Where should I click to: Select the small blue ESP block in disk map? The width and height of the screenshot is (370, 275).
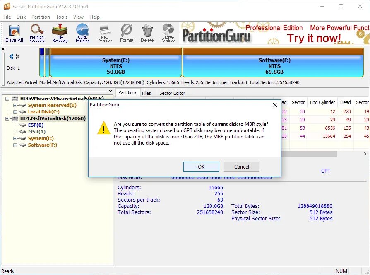point(42,63)
